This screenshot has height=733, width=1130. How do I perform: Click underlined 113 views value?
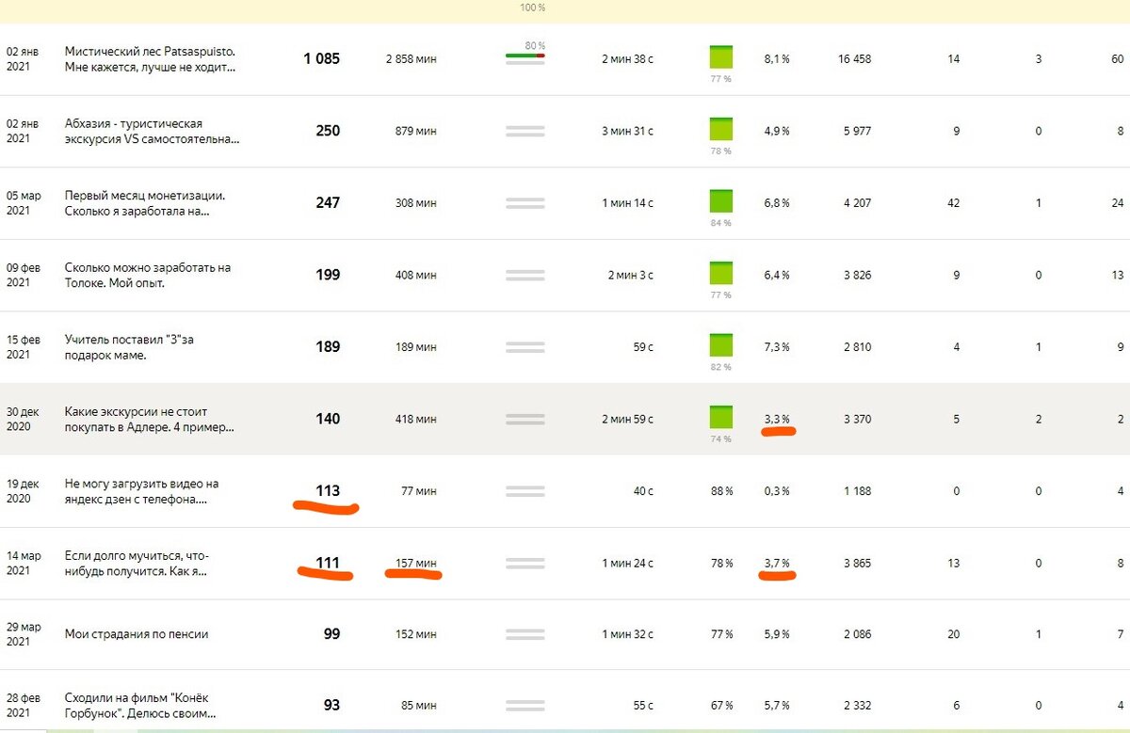tap(328, 491)
